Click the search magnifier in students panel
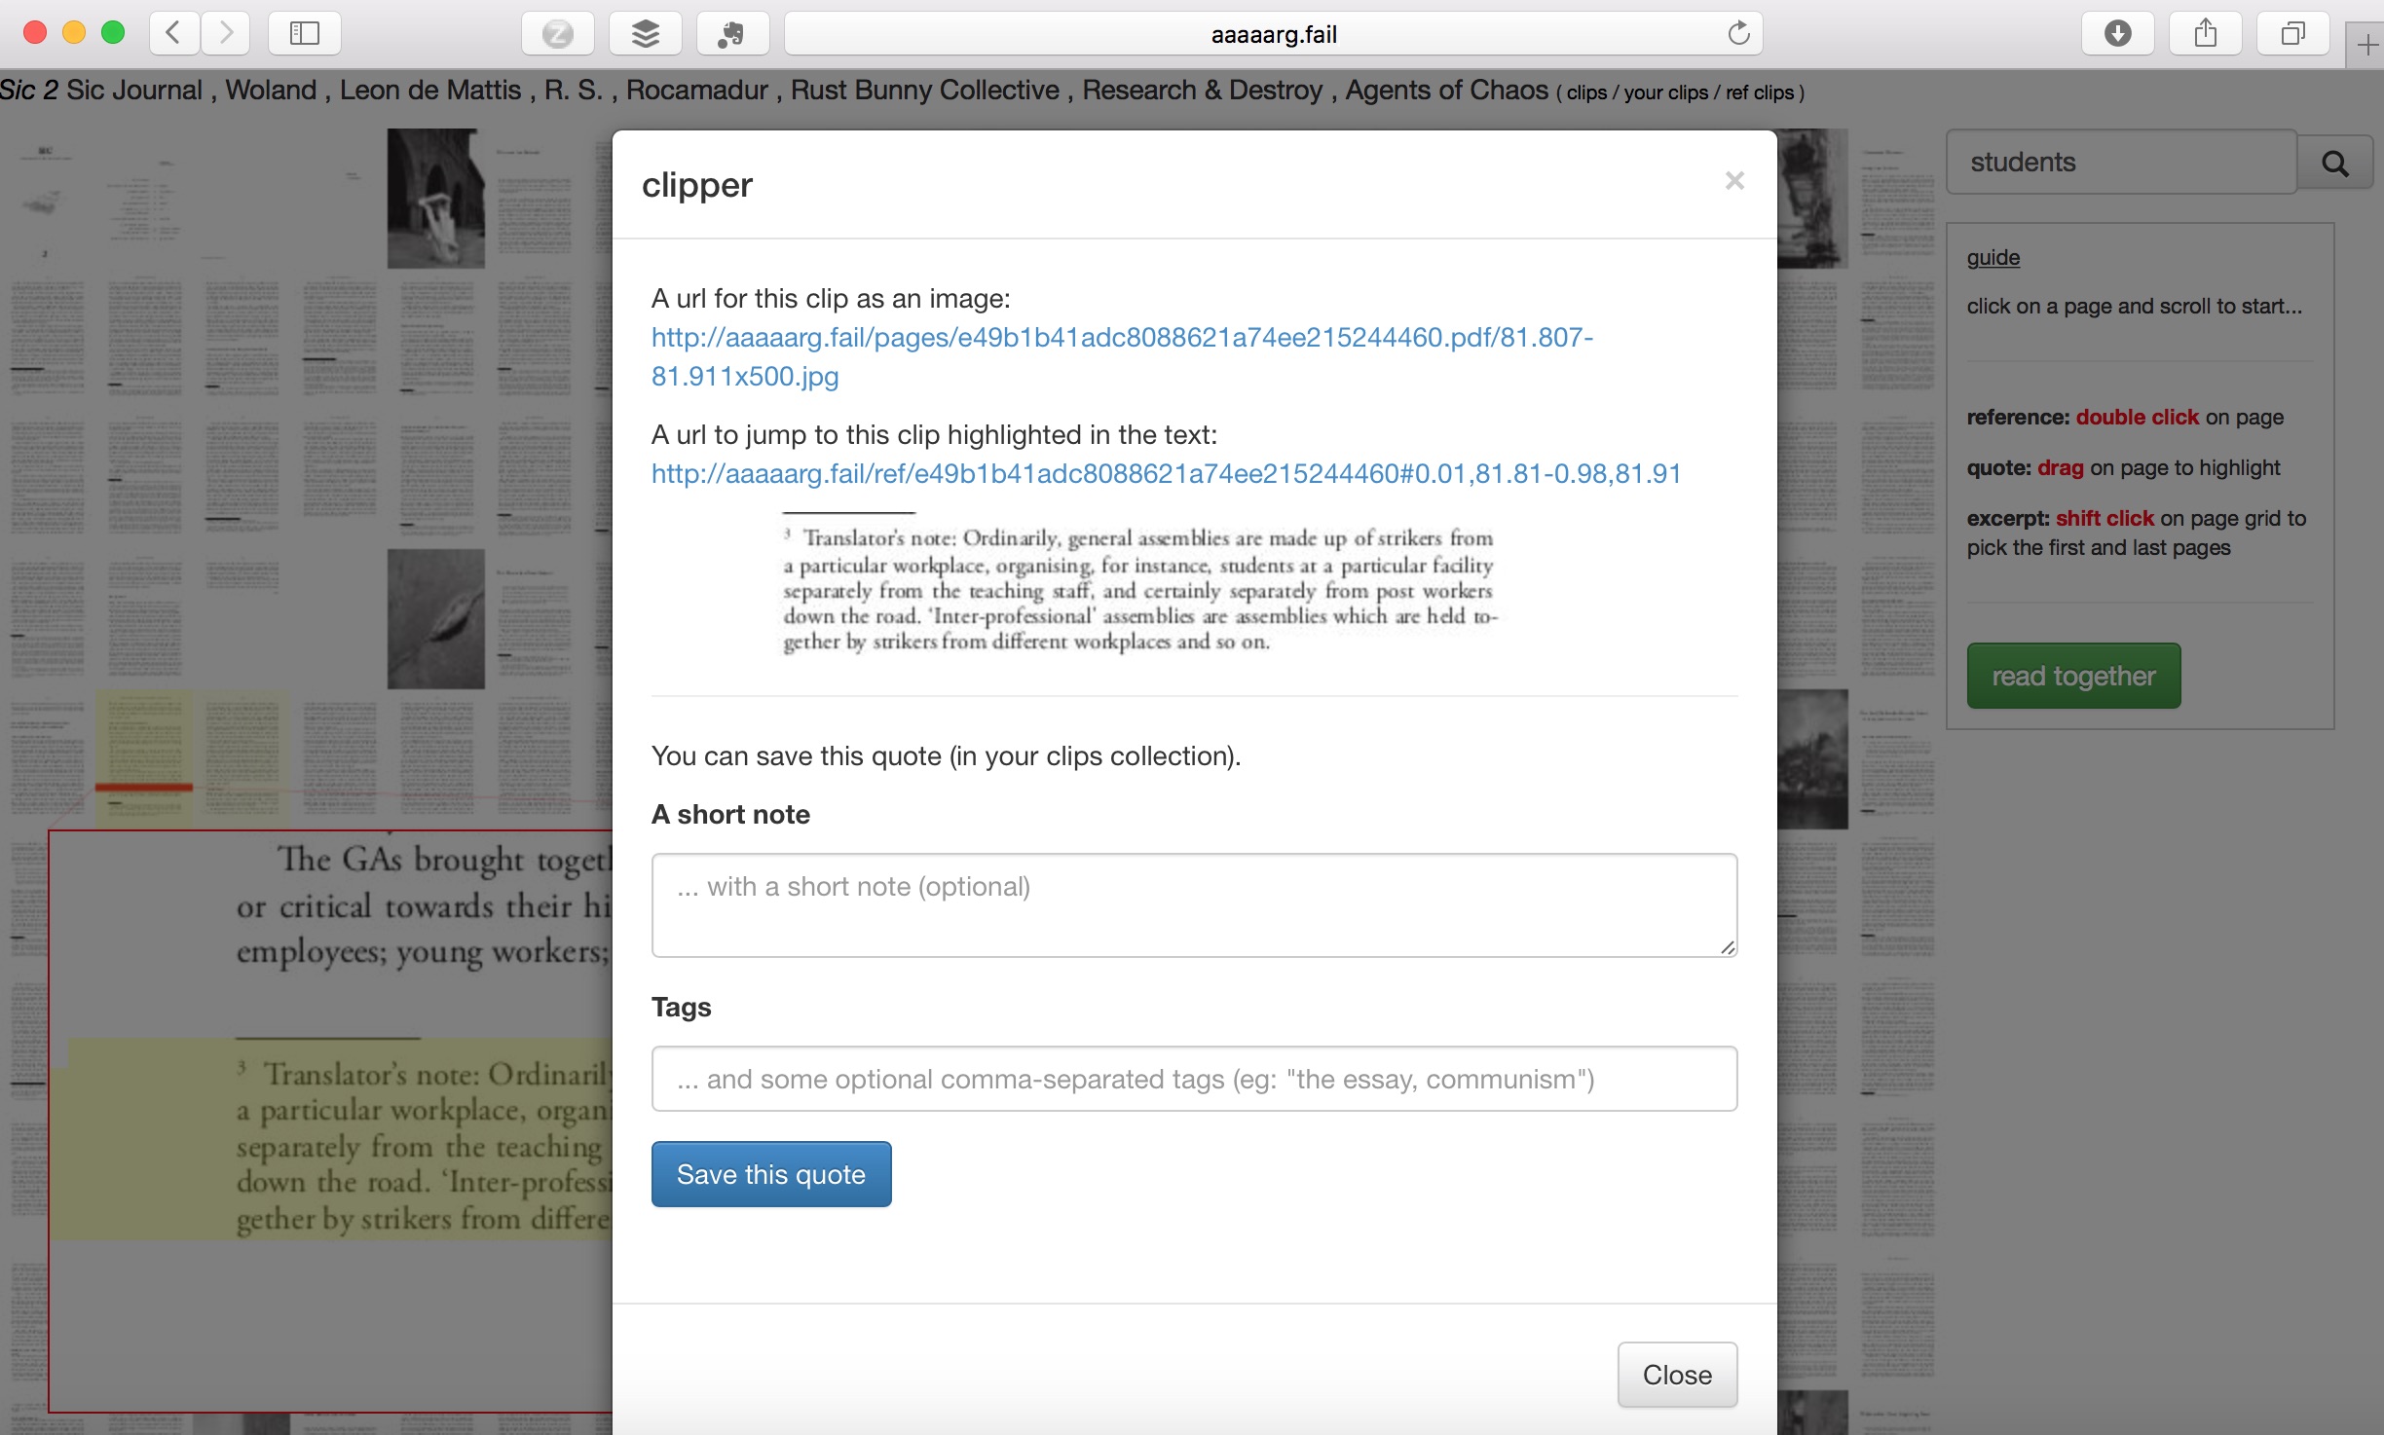Viewport: 2384px width, 1435px height. point(2334,162)
